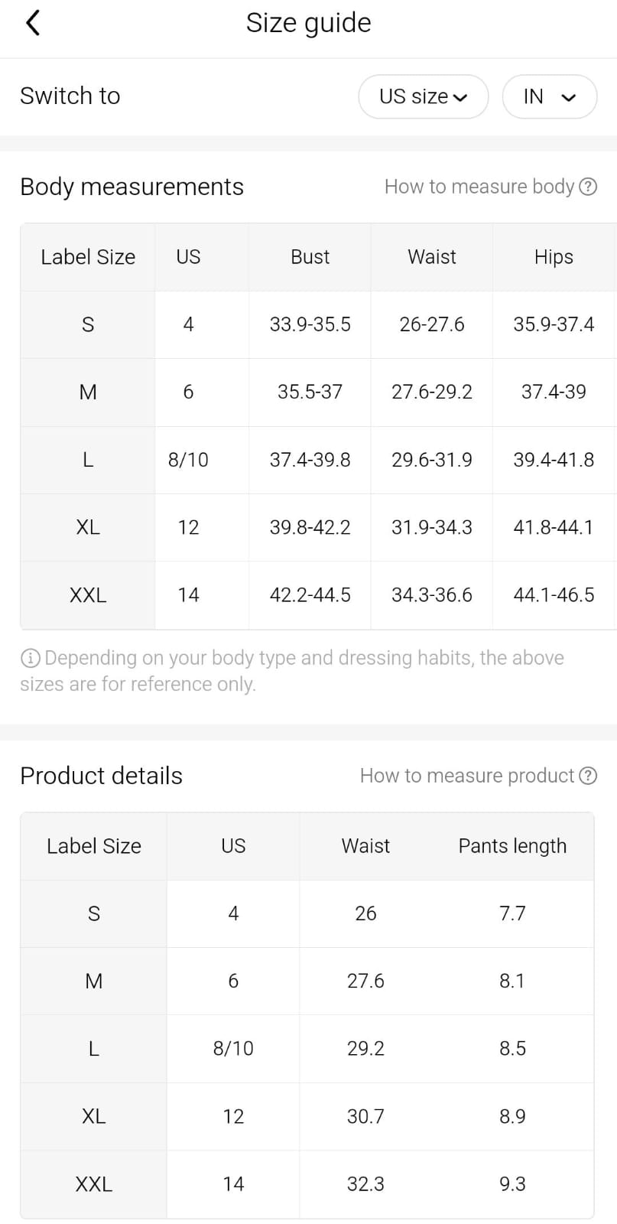Click help icon beside How to measure body
The image size is (617, 1224).
(x=588, y=187)
